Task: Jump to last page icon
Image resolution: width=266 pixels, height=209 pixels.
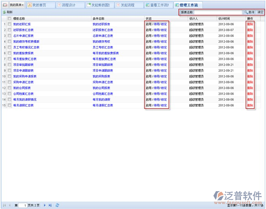Action: [x=50, y=205]
